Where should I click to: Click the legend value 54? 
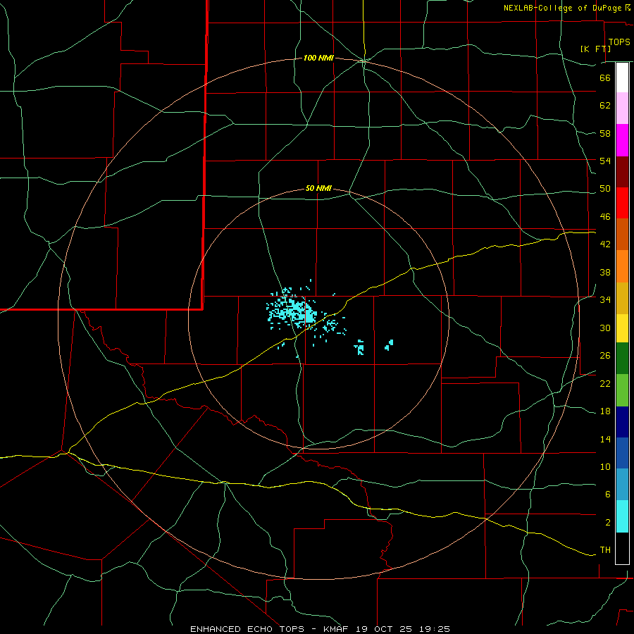click(605, 161)
